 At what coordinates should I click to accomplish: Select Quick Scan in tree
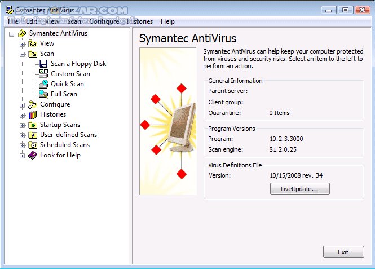[68, 84]
